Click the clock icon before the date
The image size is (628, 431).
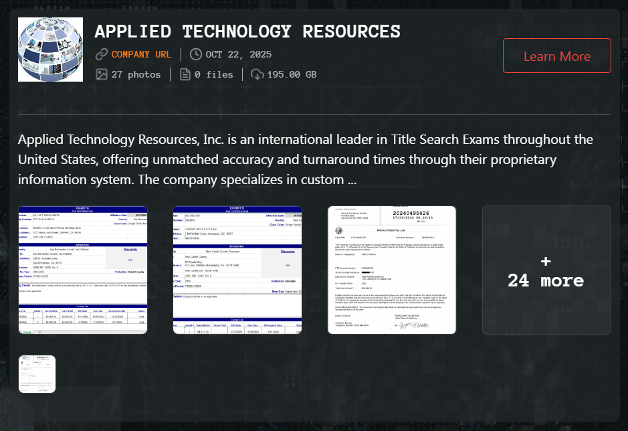(x=196, y=54)
